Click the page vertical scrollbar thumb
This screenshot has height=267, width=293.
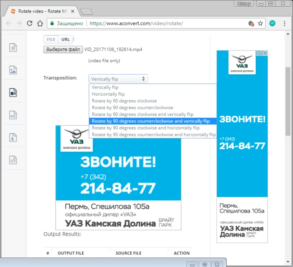pyautogui.click(x=288, y=101)
